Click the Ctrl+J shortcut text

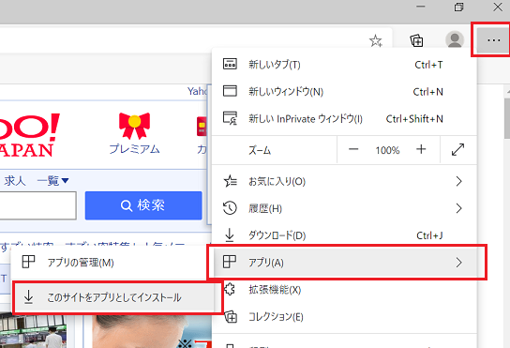coord(429,235)
